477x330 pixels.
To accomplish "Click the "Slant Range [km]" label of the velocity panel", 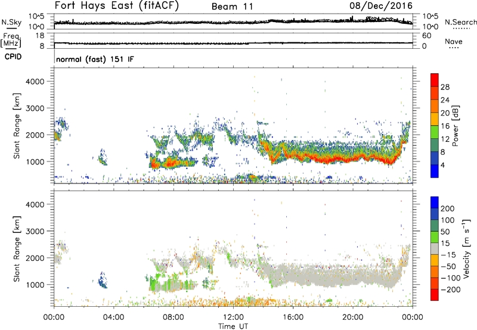I will [x=17, y=249].
